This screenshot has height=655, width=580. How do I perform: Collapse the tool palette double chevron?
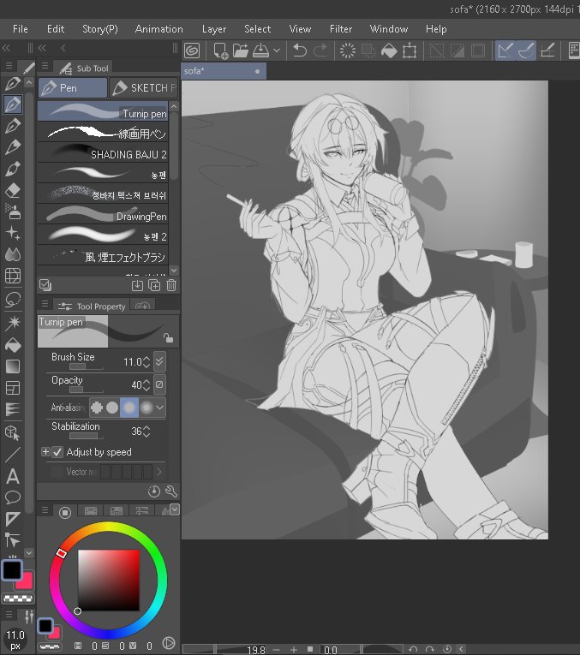[x=6, y=48]
